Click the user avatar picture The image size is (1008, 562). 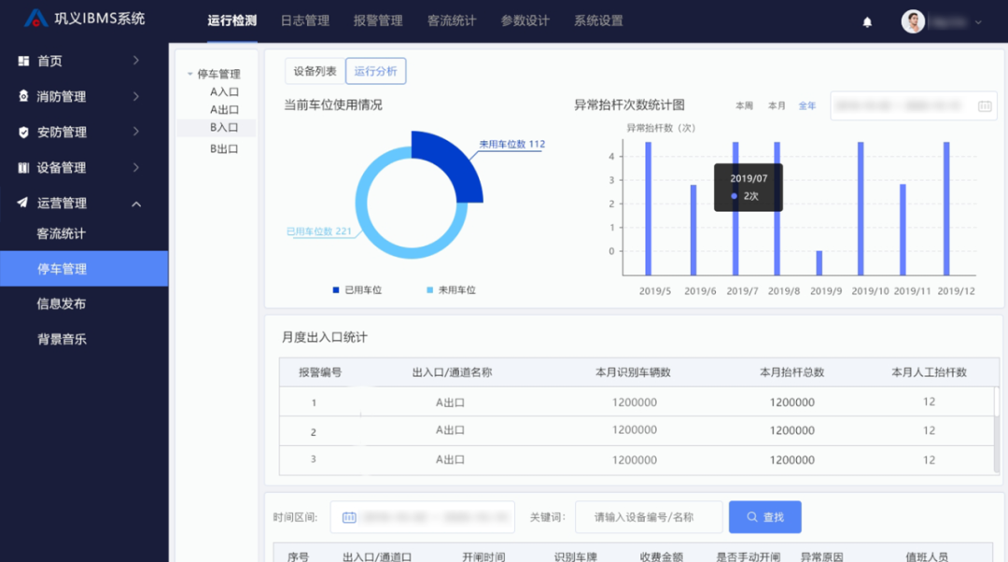[913, 21]
